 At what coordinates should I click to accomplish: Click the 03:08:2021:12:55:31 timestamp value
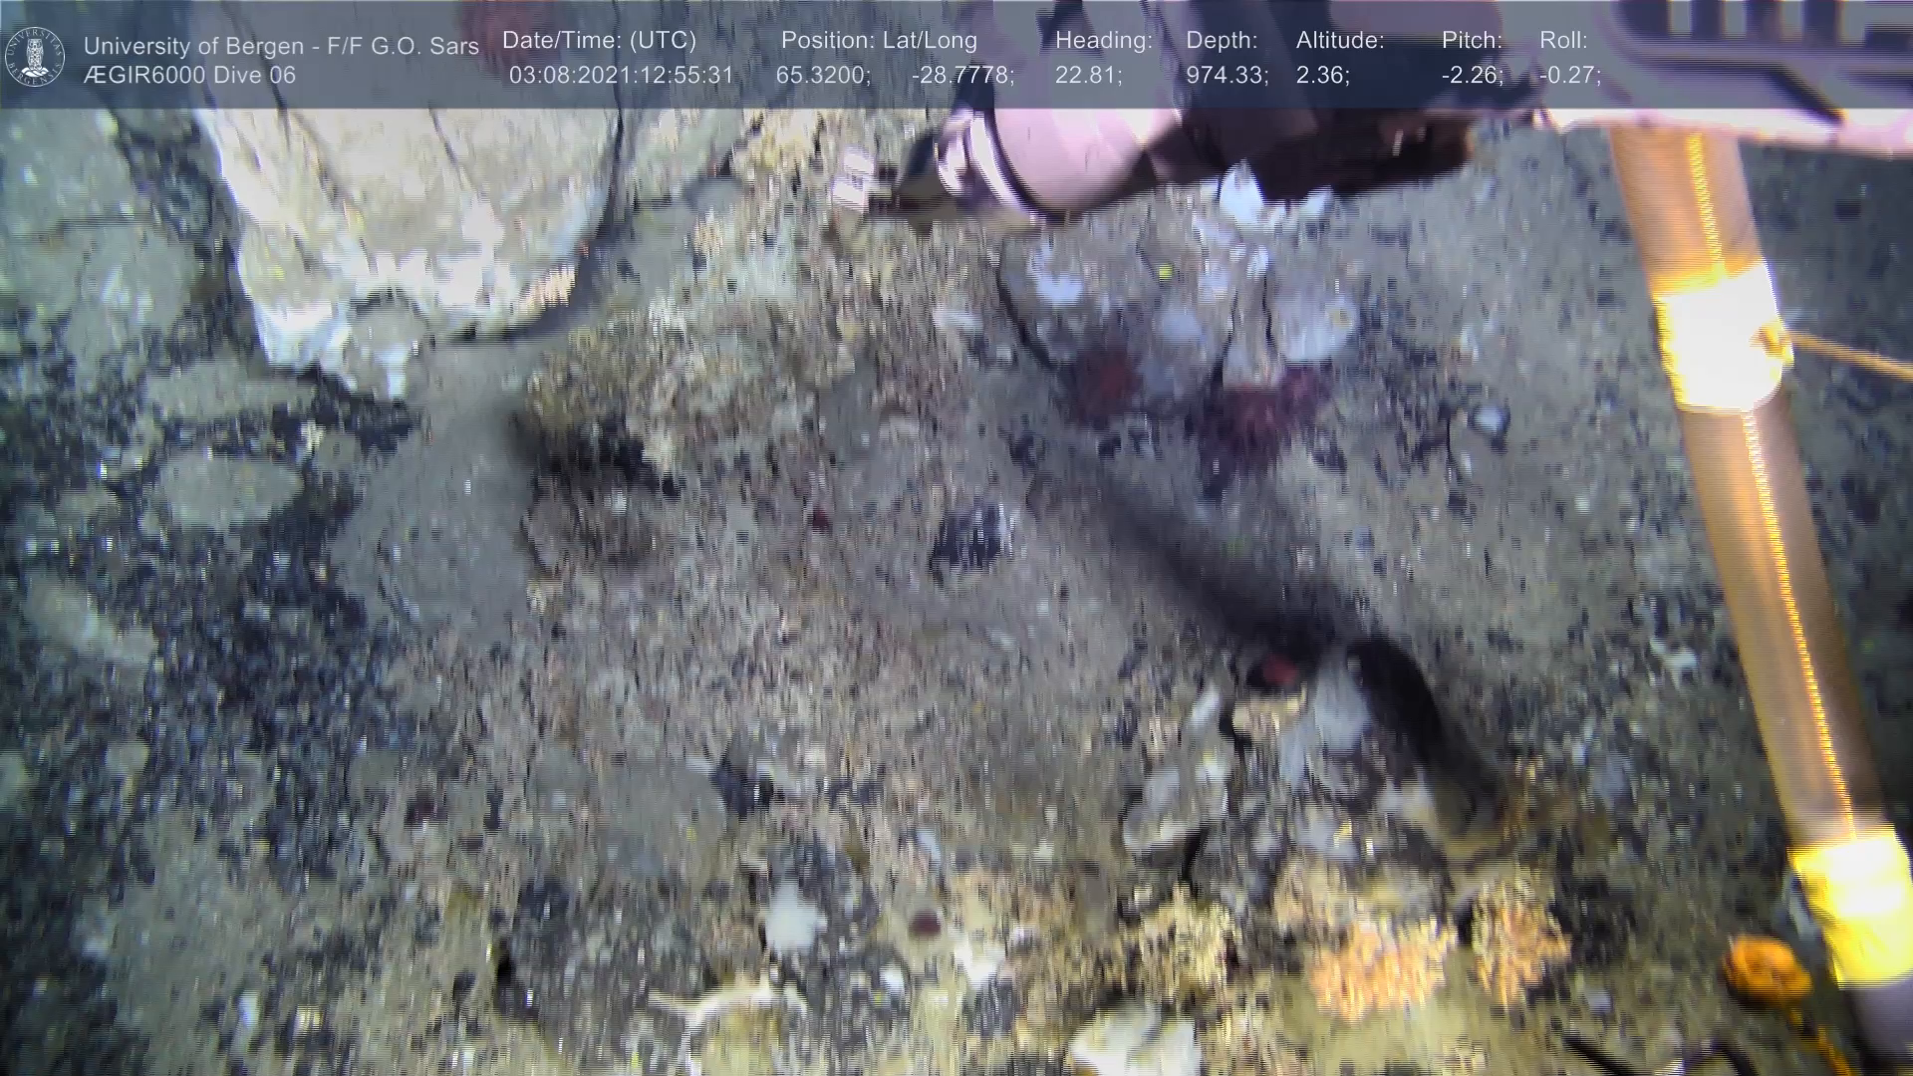pos(621,76)
